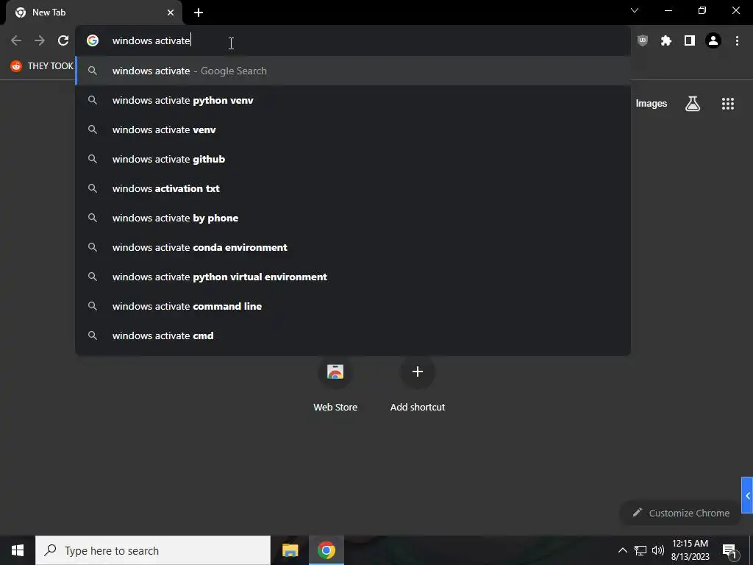Open the tab search dropdown chevron
Image resolution: width=753 pixels, height=565 pixels.
coord(635,10)
